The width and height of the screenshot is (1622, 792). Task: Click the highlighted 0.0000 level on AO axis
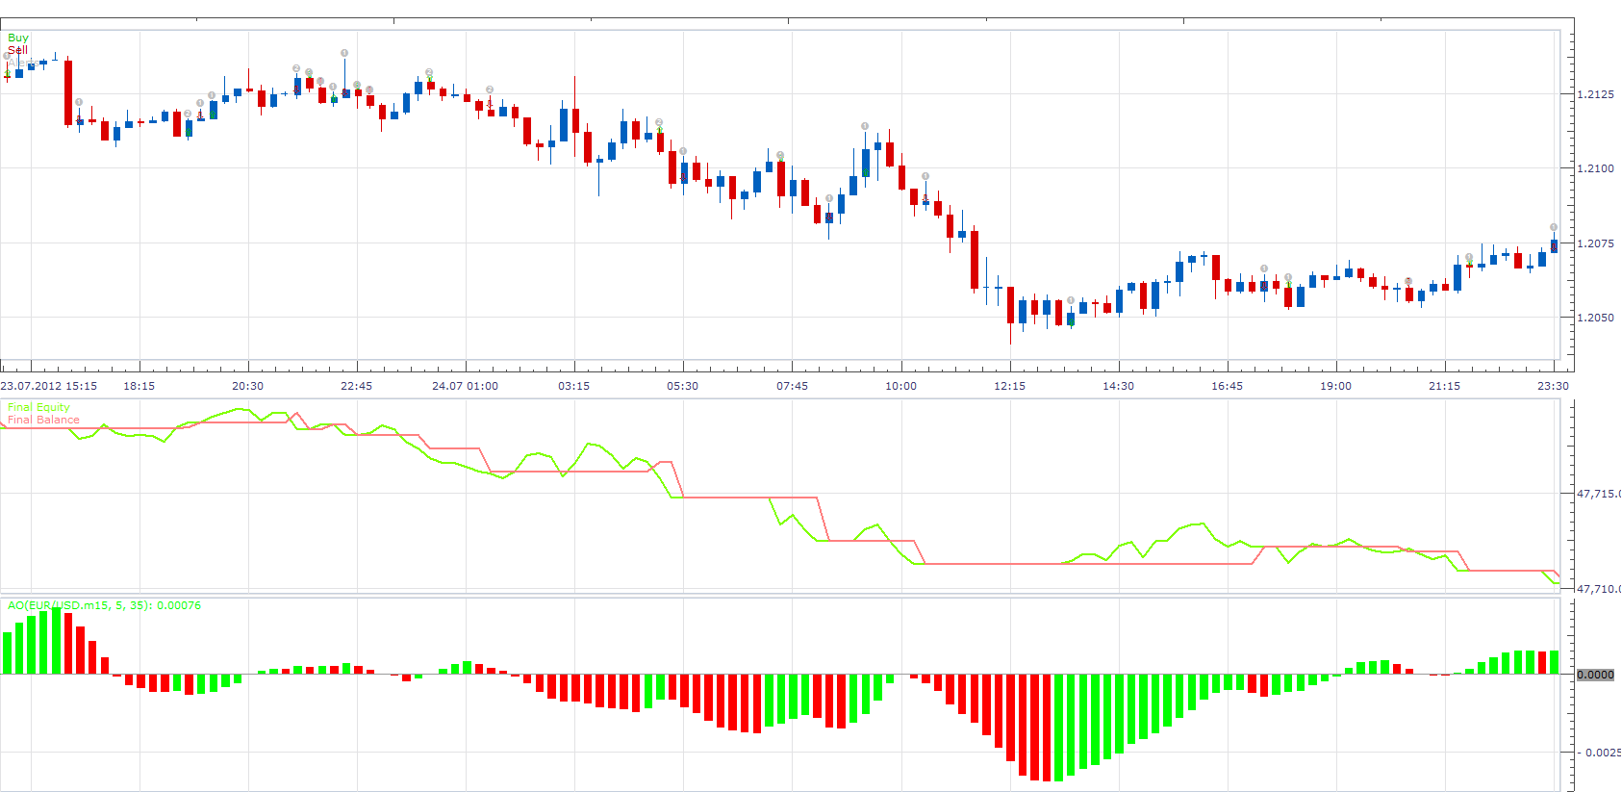click(x=1596, y=675)
